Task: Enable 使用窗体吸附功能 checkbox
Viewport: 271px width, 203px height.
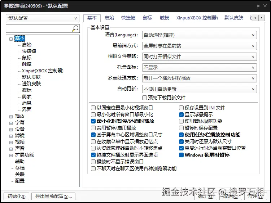Action: [181, 121]
